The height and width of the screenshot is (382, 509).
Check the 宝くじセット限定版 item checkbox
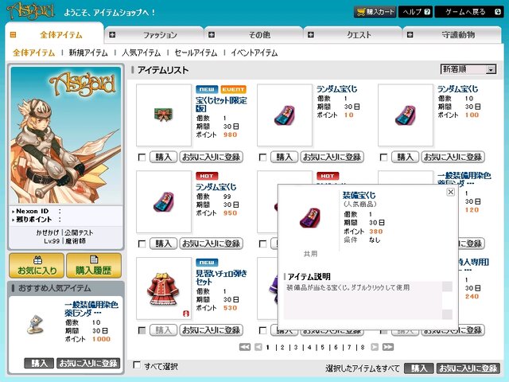click(x=142, y=158)
